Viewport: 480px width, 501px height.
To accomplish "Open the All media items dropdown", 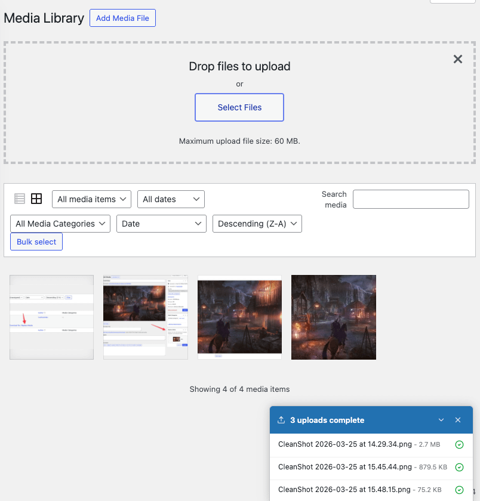I will point(92,199).
